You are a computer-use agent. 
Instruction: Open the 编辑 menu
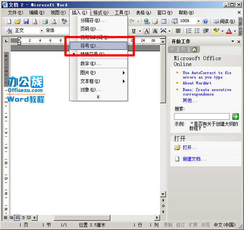pos(37,13)
